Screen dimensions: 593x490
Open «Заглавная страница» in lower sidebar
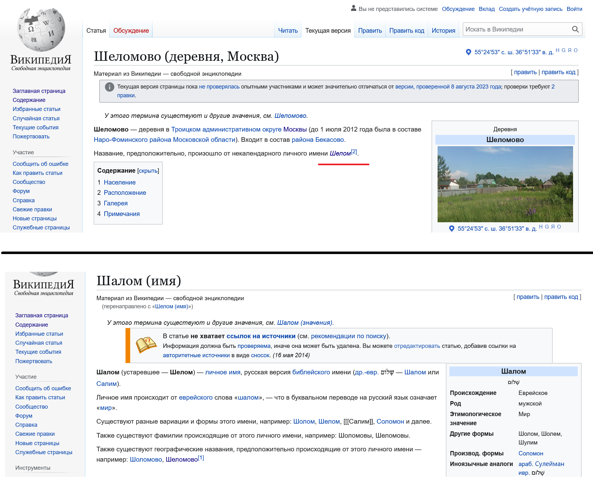click(x=42, y=315)
